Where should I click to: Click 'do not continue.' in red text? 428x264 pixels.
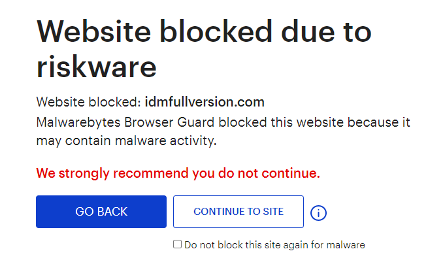point(269,173)
